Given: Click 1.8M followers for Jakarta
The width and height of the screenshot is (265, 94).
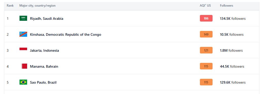Looking at the screenshot, I should pos(231,50).
